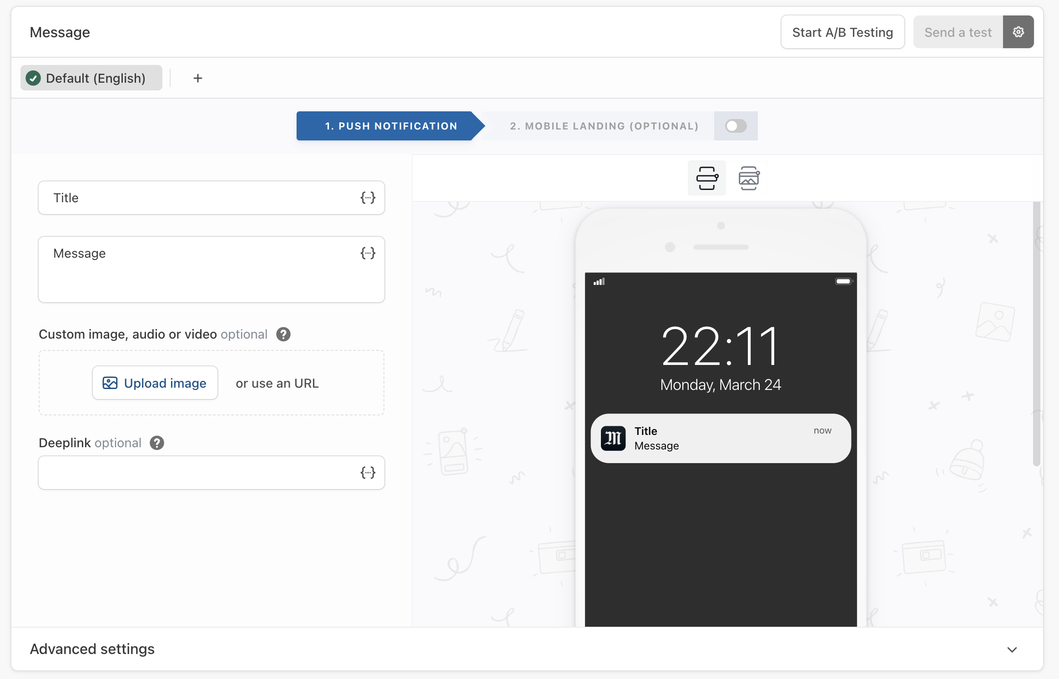Click into the Title input field

tap(200, 198)
